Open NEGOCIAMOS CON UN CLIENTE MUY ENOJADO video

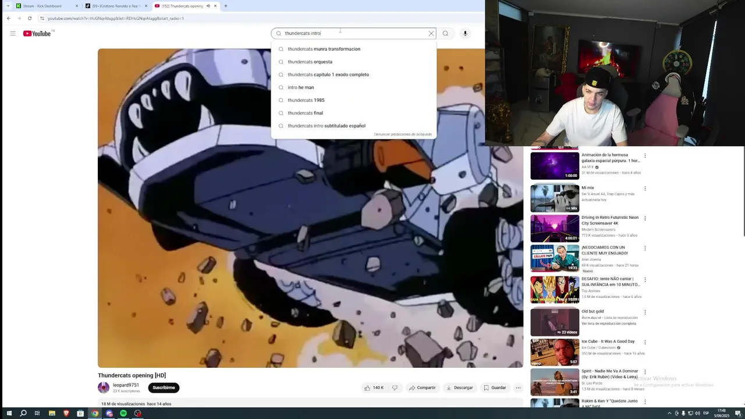coord(555,258)
